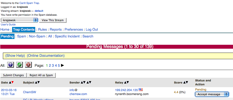Open the krajewsk stream dropdown

click(19, 20)
